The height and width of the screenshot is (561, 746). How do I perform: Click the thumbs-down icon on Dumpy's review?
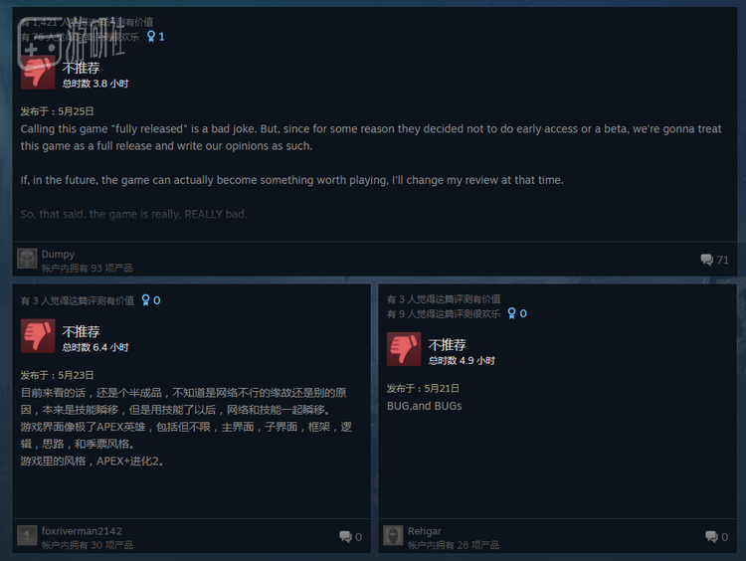pyautogui.click(x=38, y=73)
